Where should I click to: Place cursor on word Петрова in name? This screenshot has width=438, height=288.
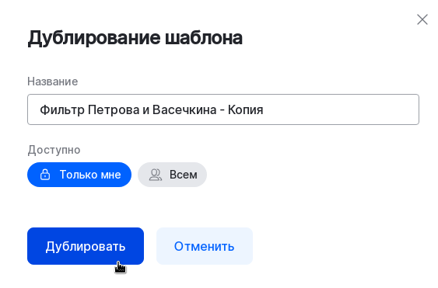(114, 110)
